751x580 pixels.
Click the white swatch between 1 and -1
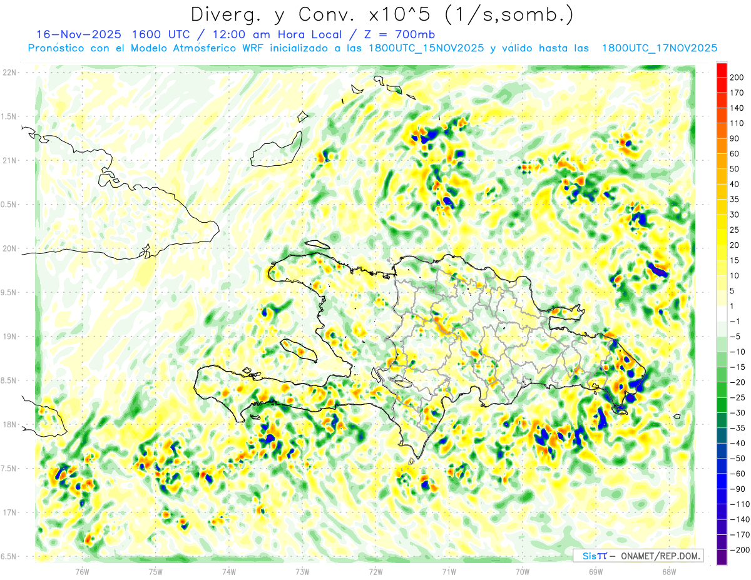[722, 313]
